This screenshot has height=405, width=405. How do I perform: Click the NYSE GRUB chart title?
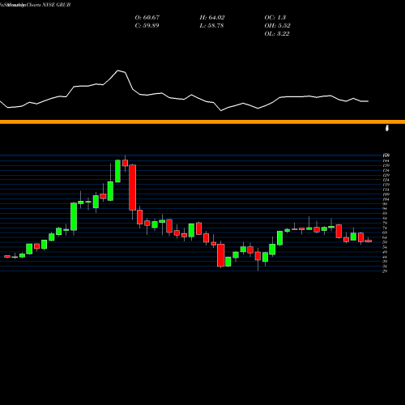coord(35,5)
